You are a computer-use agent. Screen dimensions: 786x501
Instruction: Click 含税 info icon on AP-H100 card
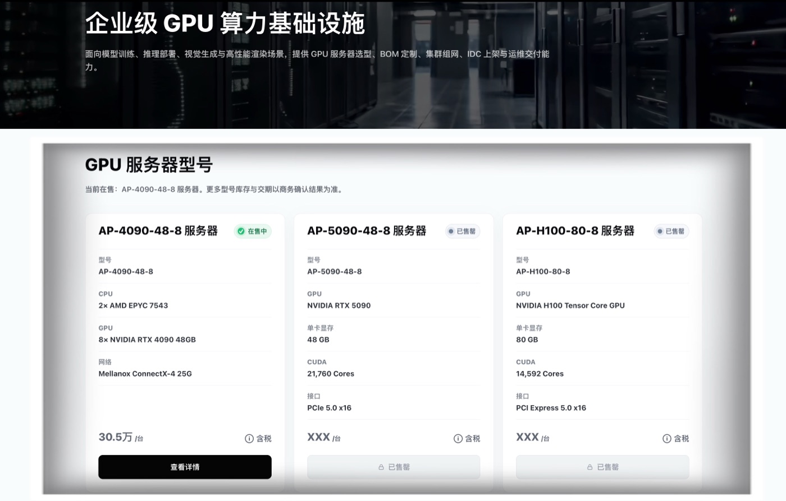coord(667,439)
